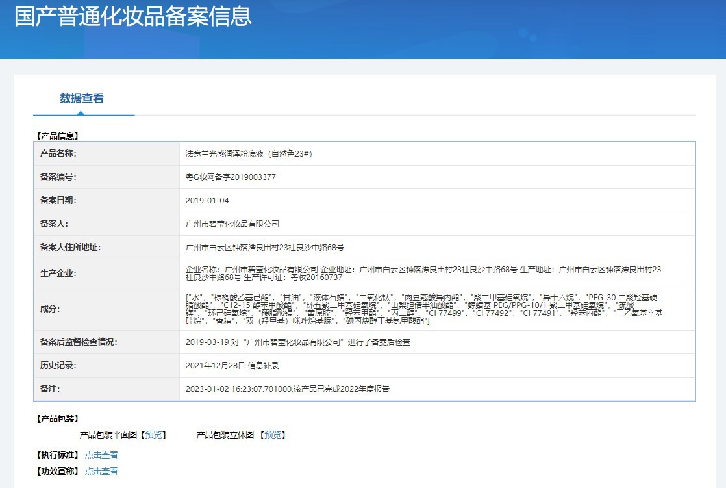Click the 【执行标准】 label
Screen dimensions: 726x488
pos(57,455)
